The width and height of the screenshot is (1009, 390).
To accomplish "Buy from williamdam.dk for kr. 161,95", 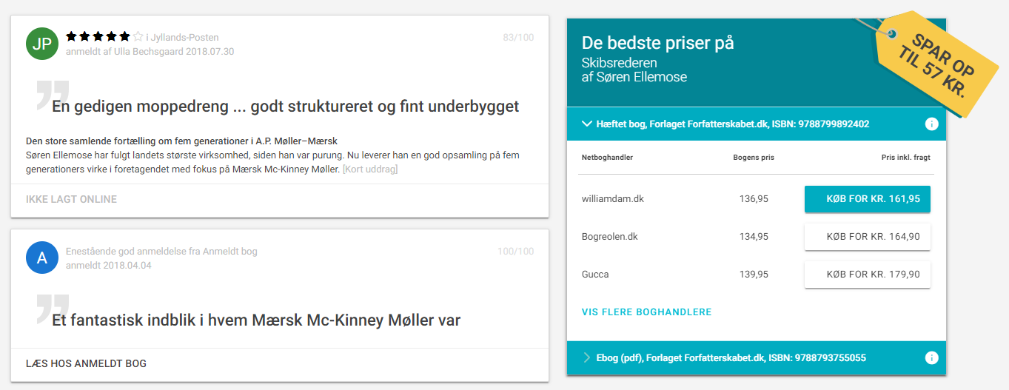I will [x=867, y=199].
